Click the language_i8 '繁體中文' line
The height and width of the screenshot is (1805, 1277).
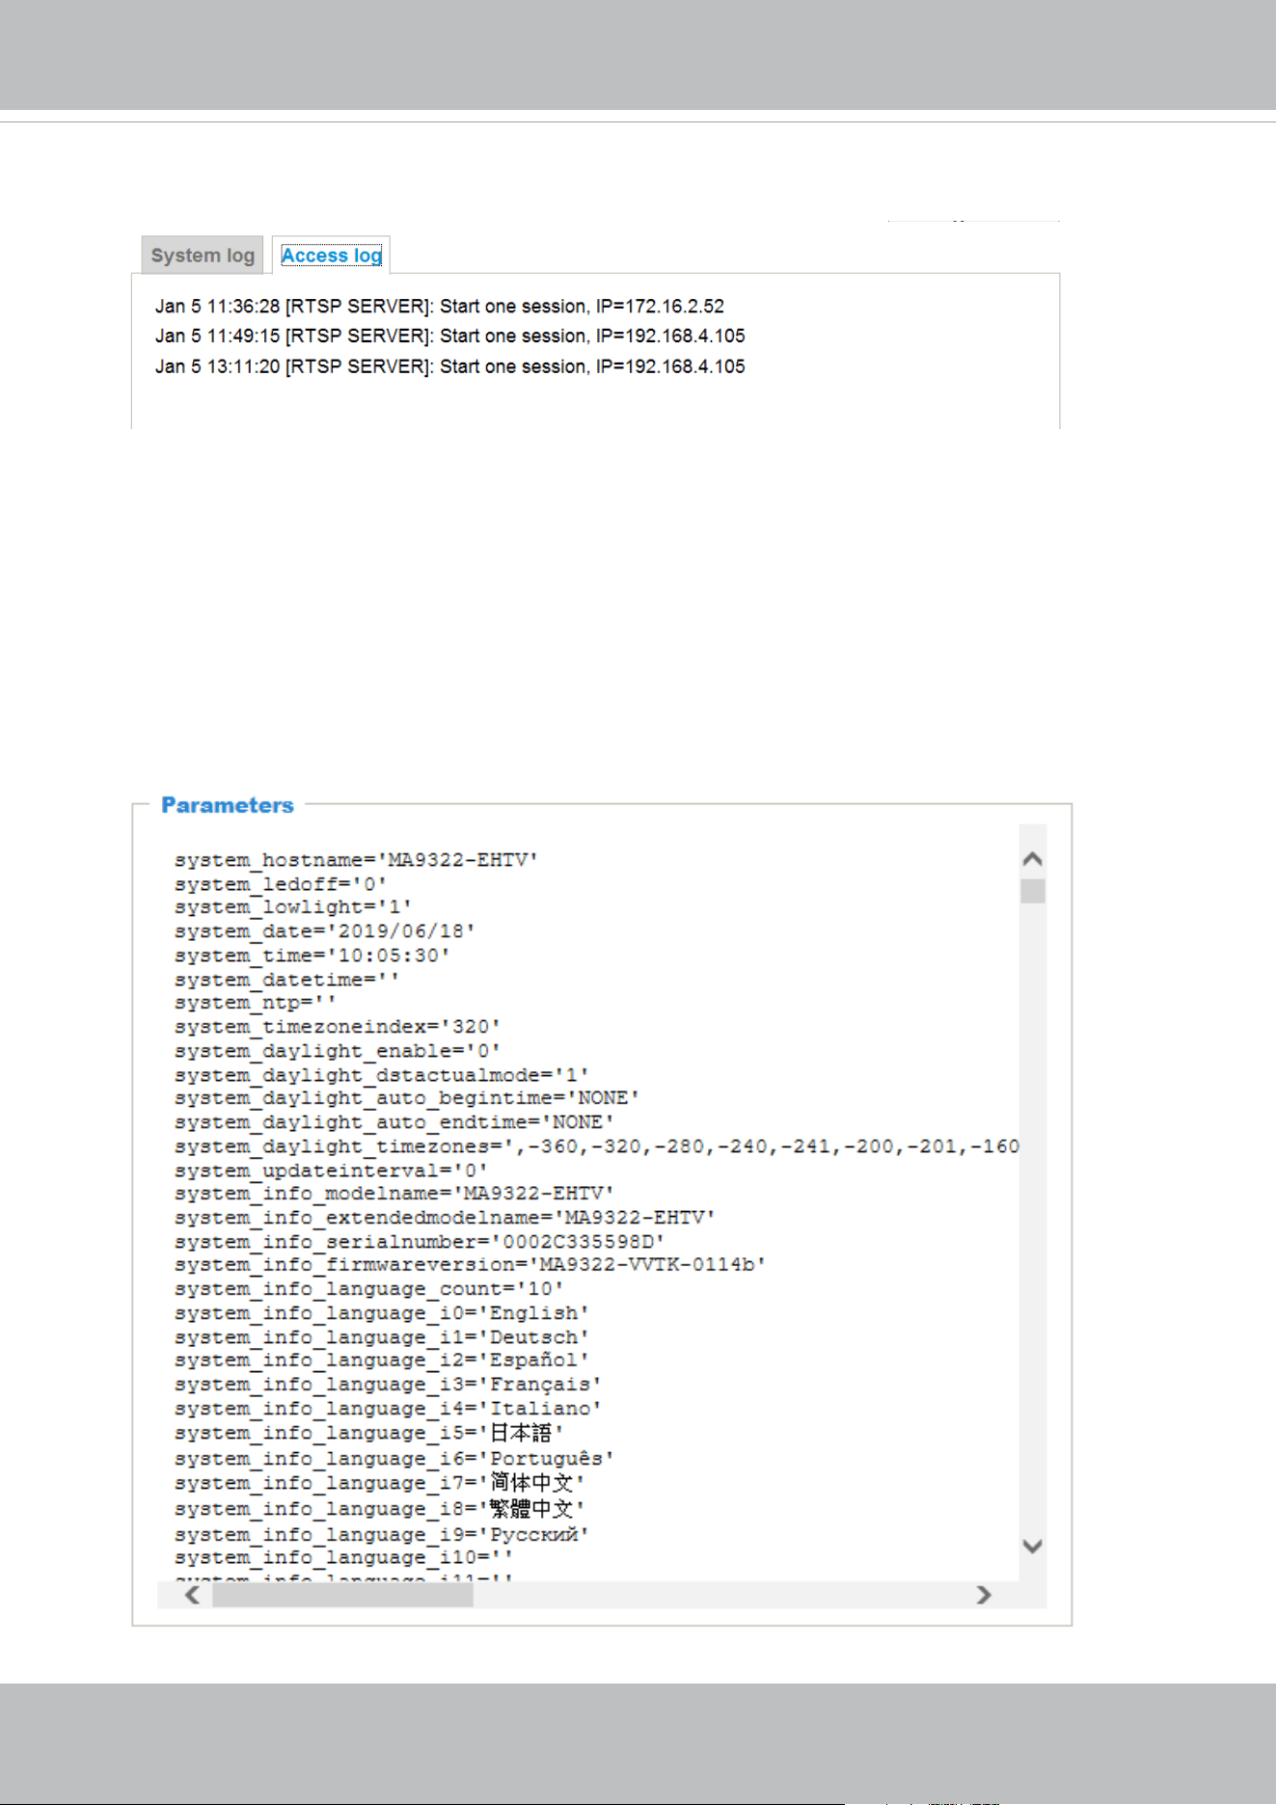click(x=380, y=1509)
